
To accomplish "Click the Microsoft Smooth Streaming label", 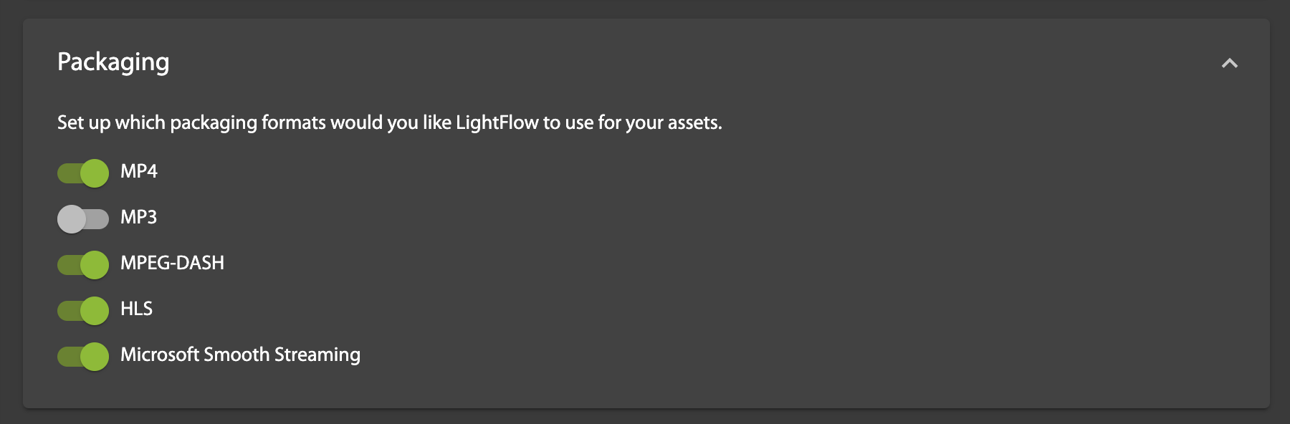I will (x=241, y=354).
